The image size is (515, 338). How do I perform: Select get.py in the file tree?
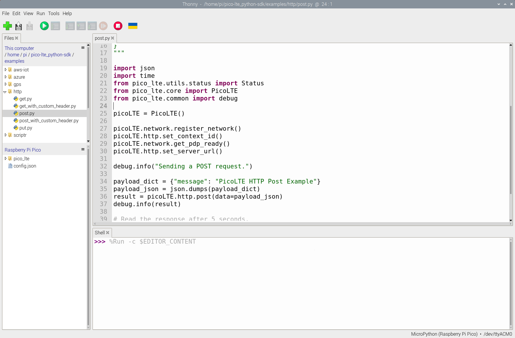coord(26,99)
